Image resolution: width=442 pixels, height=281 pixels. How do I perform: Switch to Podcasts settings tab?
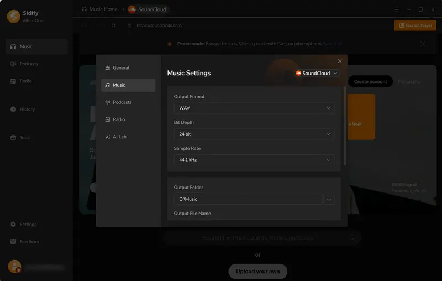coord(128,102)
